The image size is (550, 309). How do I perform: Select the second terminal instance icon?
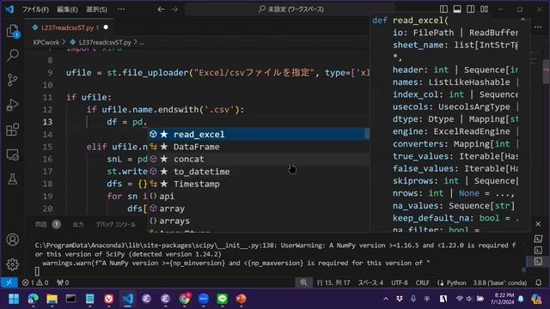(x=538, y=250)
